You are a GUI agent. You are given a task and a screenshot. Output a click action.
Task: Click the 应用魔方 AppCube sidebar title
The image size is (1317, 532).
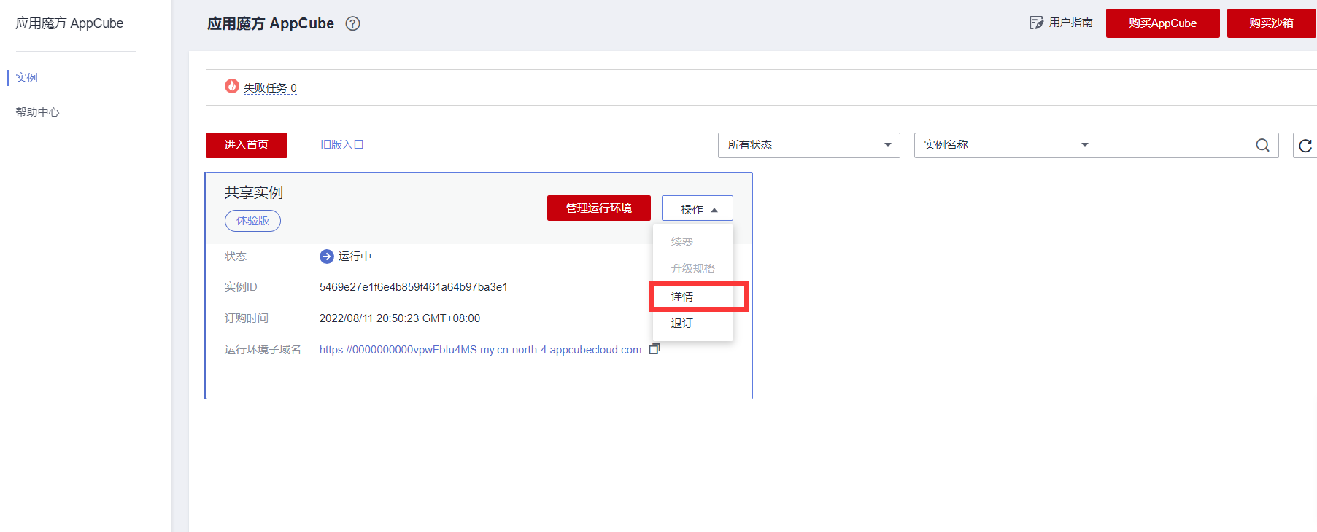(69, 23)
